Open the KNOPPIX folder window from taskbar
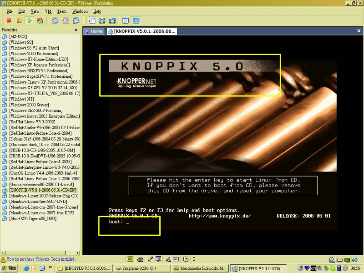The width and height of the screenshot is (364, 273). point(85,268)
